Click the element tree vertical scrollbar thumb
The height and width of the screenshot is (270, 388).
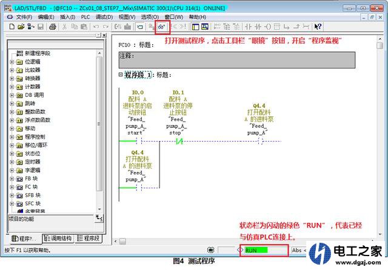(99, 123)
